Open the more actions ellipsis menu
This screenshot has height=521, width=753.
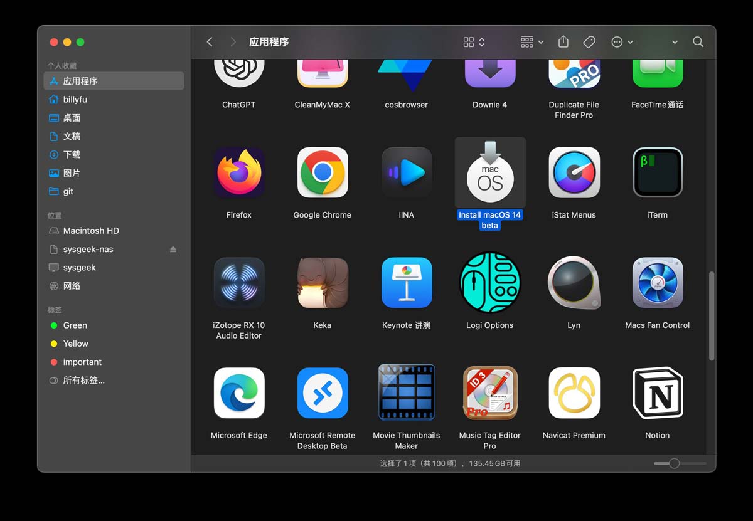pyautogui.click(x=621, y=42)
